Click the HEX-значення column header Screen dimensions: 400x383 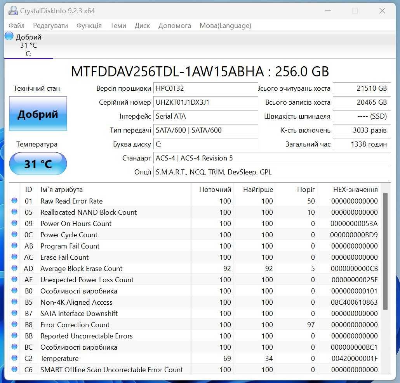tap(348, 190)
